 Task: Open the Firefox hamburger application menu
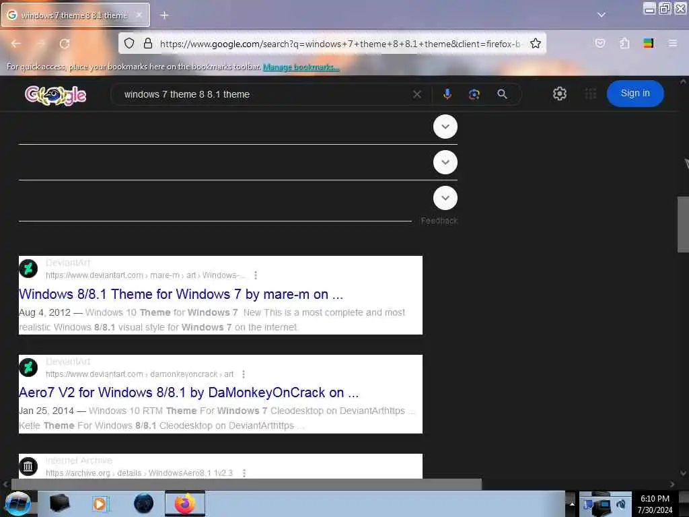(x=673, y=43)
